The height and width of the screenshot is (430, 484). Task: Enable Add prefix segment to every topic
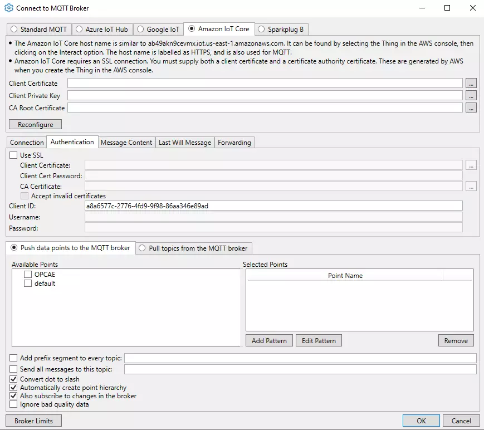pos(13,358)
